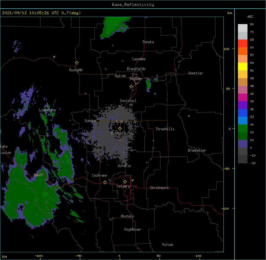Click the Airdrie city label

click(125, 166)
